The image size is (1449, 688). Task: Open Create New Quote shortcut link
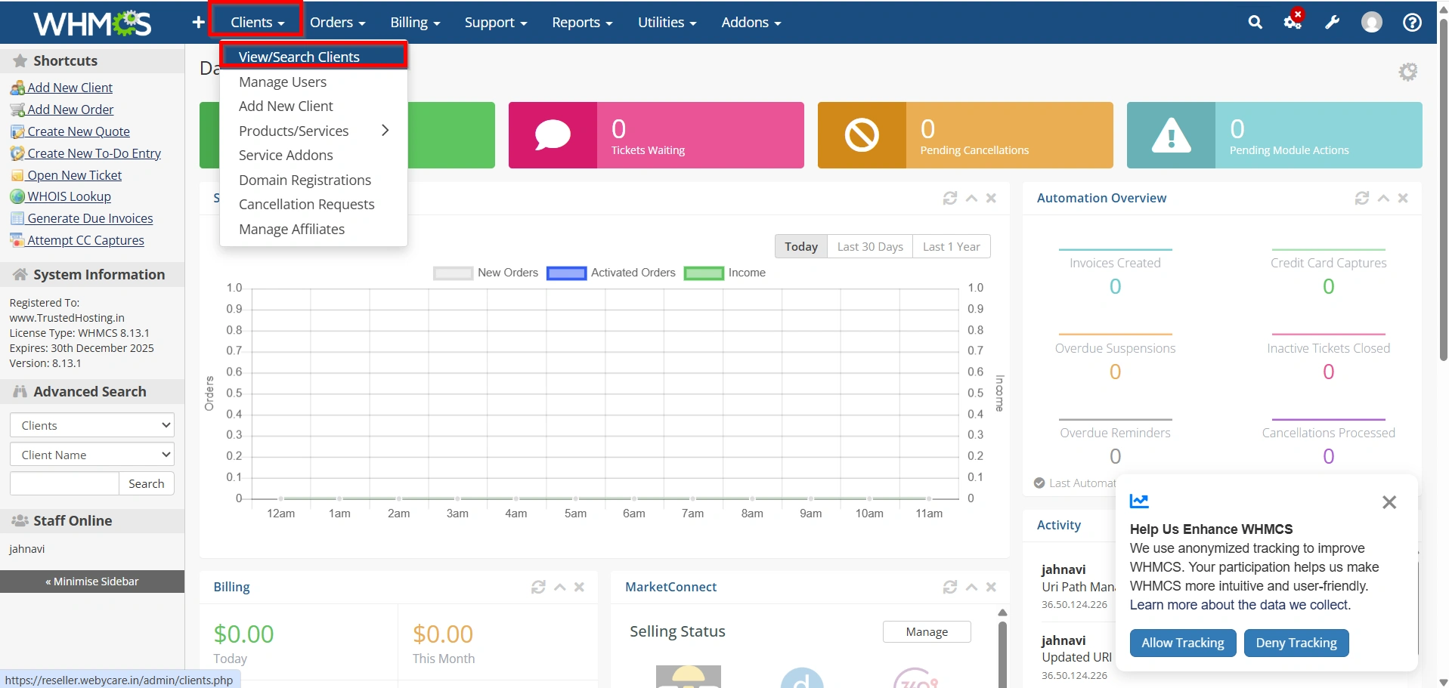(79, 131)
